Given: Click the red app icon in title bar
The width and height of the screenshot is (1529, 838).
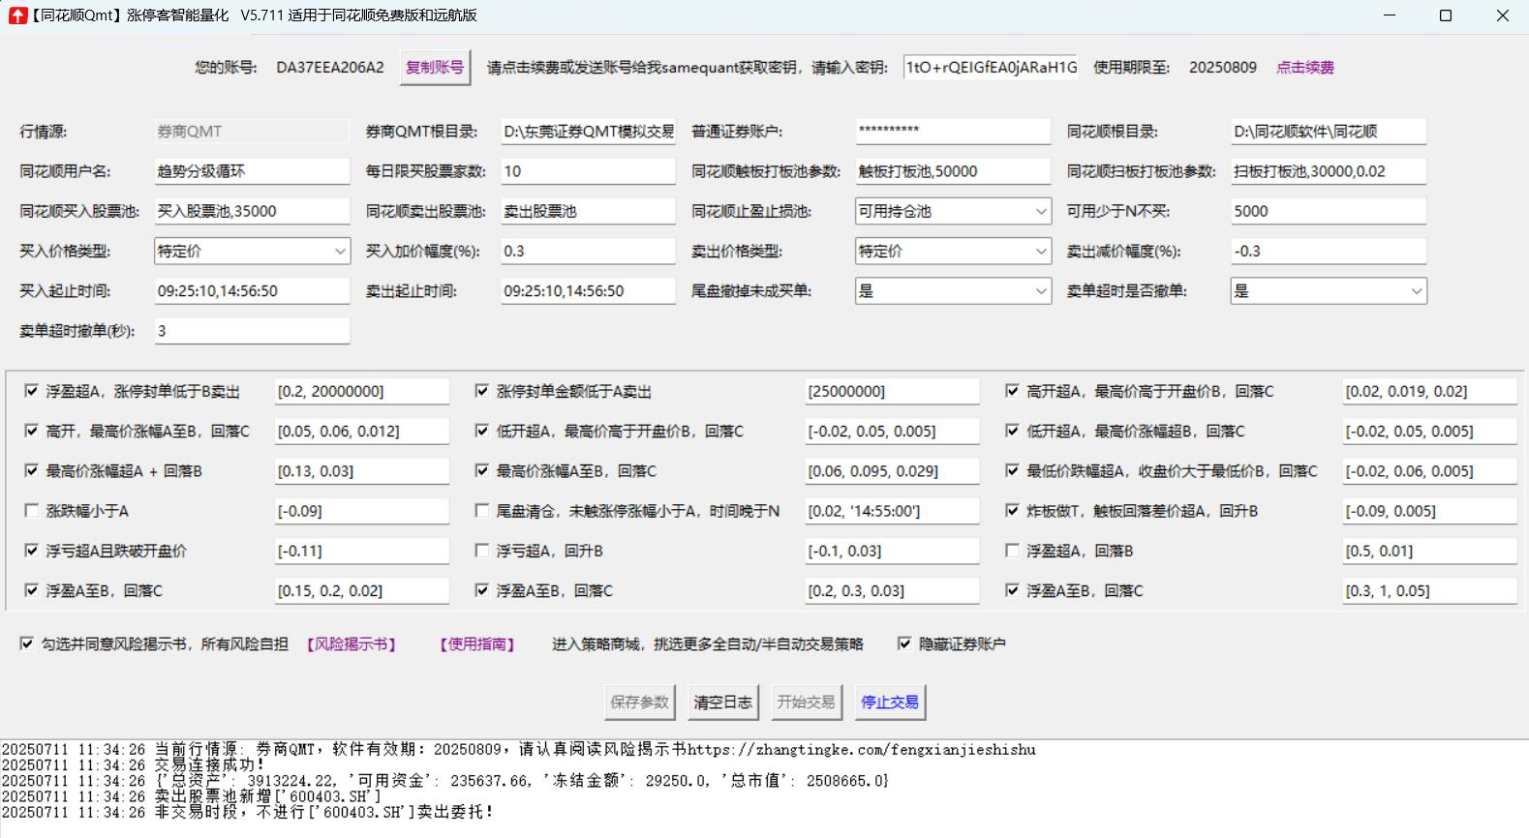Looking at the screenshot, I should pyautogui.click(x=17, y=15).
